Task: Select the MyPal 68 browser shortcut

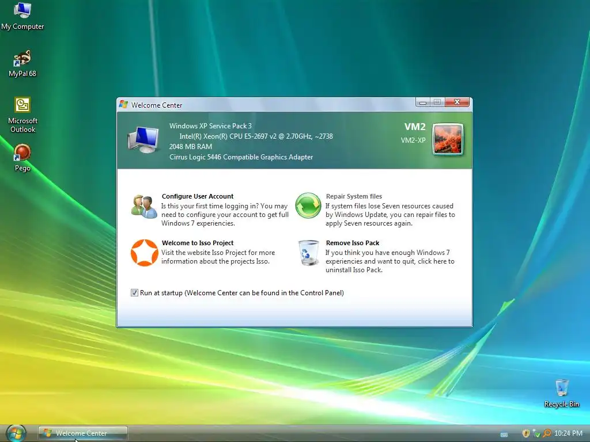Action: pyautogui.click(x=22, y=63)
